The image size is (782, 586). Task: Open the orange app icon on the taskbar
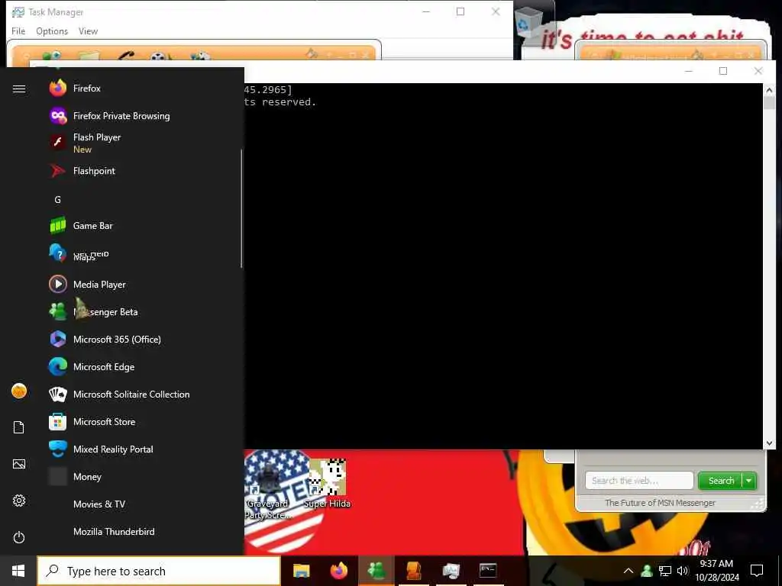point(414,571)
